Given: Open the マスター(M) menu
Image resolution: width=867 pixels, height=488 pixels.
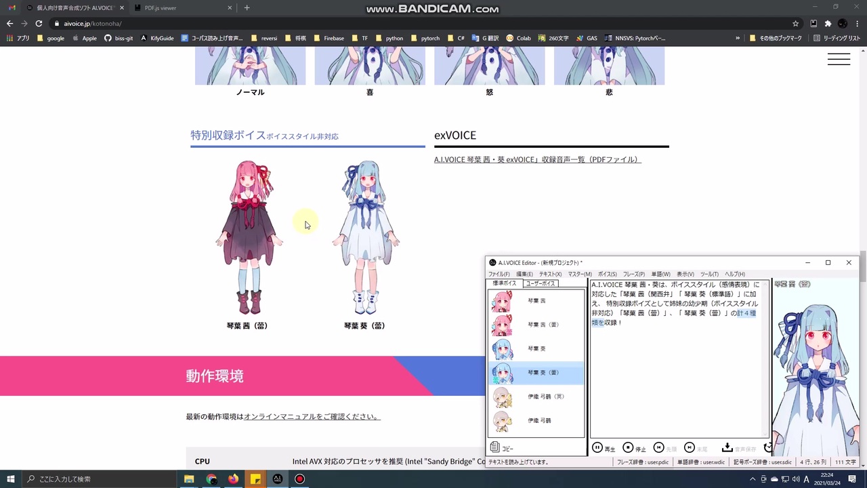Looking at the screenshot, I should pos(580,274).
